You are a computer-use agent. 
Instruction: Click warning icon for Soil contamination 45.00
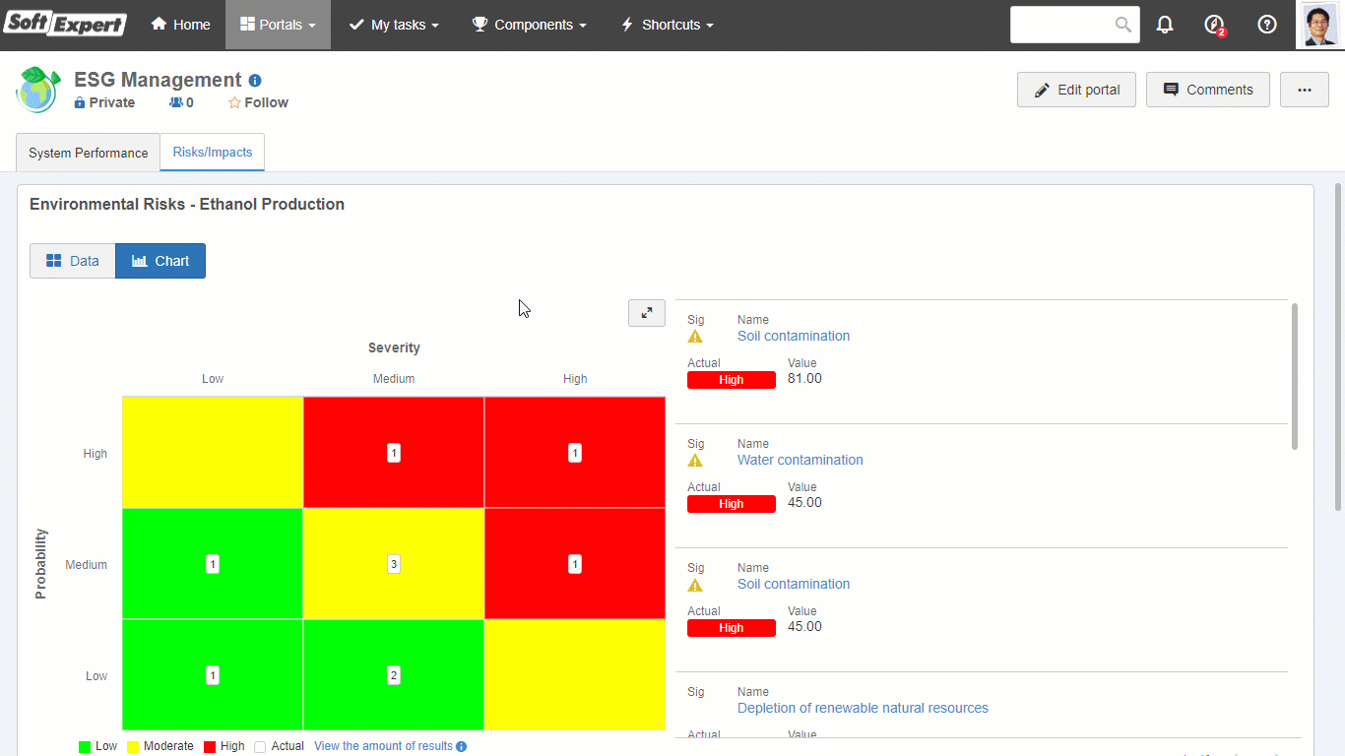[x=695, y=585]
